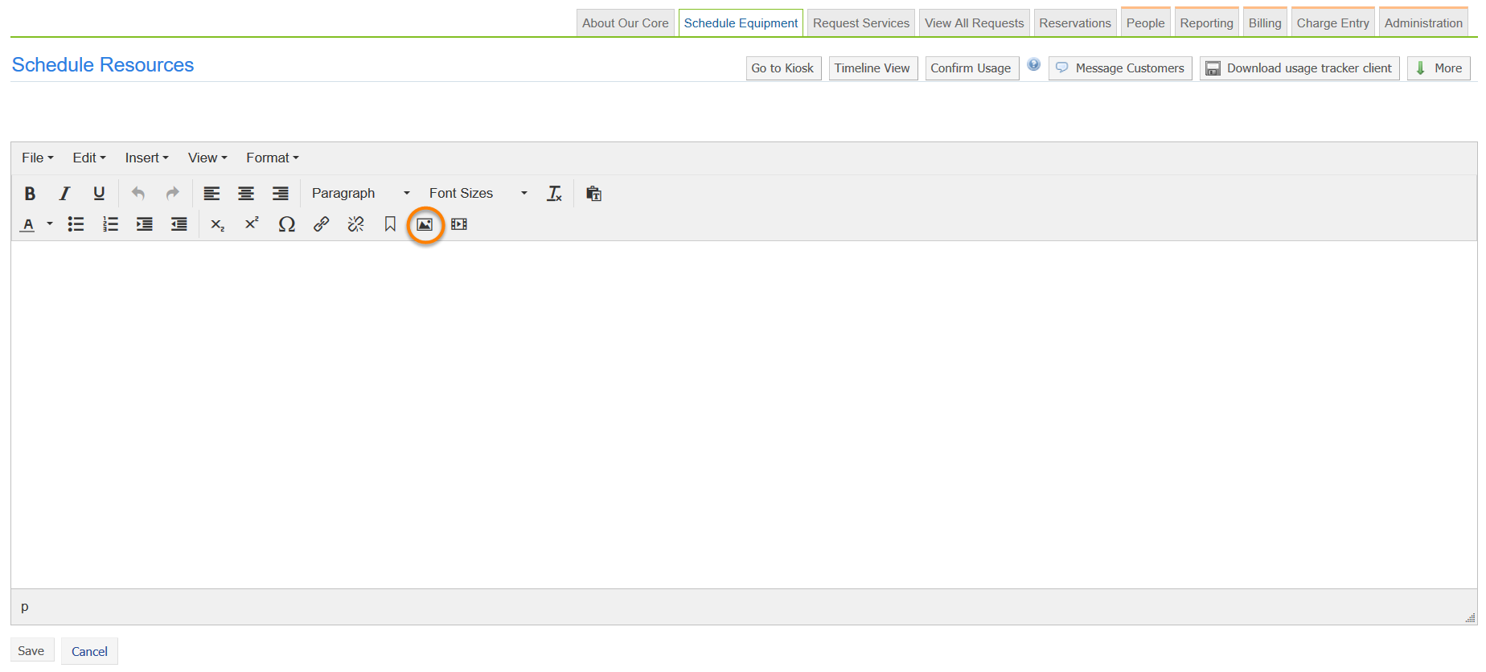Open the Paragraph format dropdown
This screenshot has width=1486, height=672.
pyautogui.click(x=360, y=194)
